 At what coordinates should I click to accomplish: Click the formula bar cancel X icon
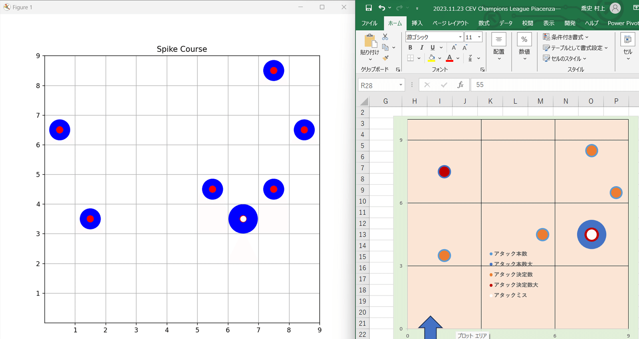(x=427, y=85)
